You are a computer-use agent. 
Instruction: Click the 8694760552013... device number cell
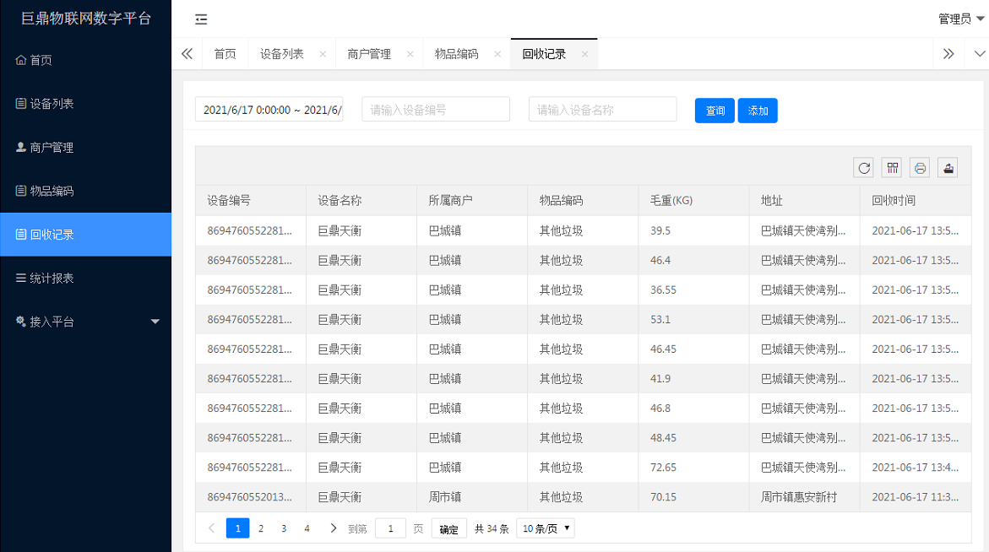pos(250,497)
